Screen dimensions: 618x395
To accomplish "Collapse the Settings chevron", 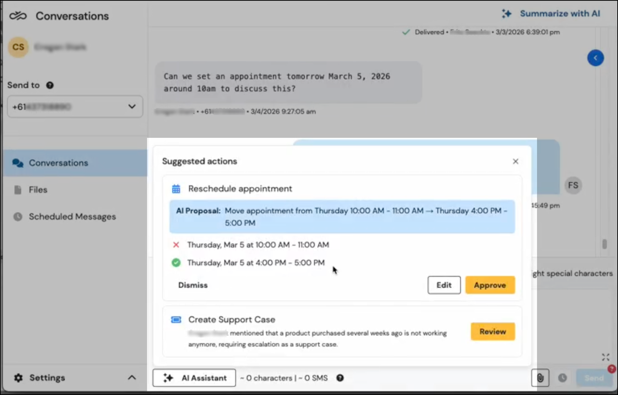I will point(132,378).
